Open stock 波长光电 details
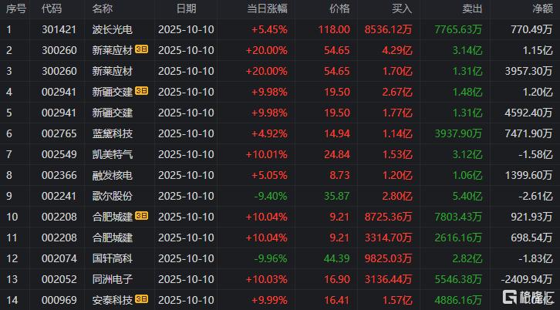560x310 pixels. (111, 29)
